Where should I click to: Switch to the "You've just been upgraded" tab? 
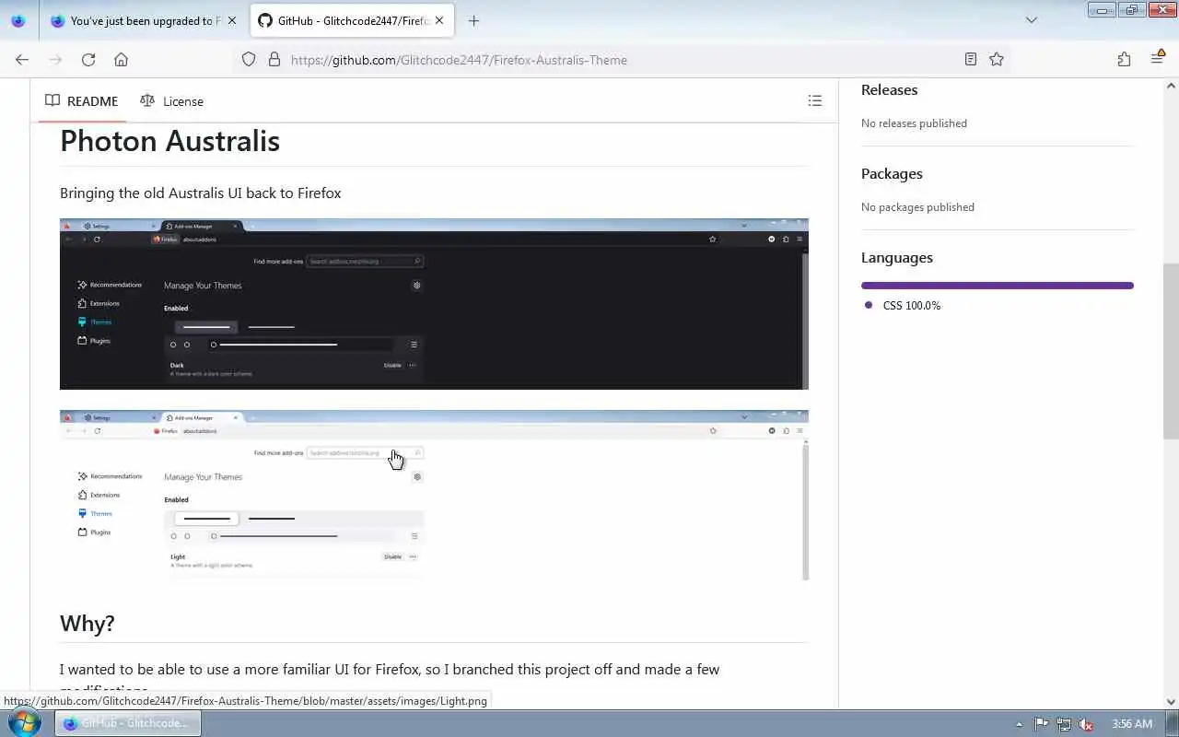pyautogui.click(x=144, y=20)
